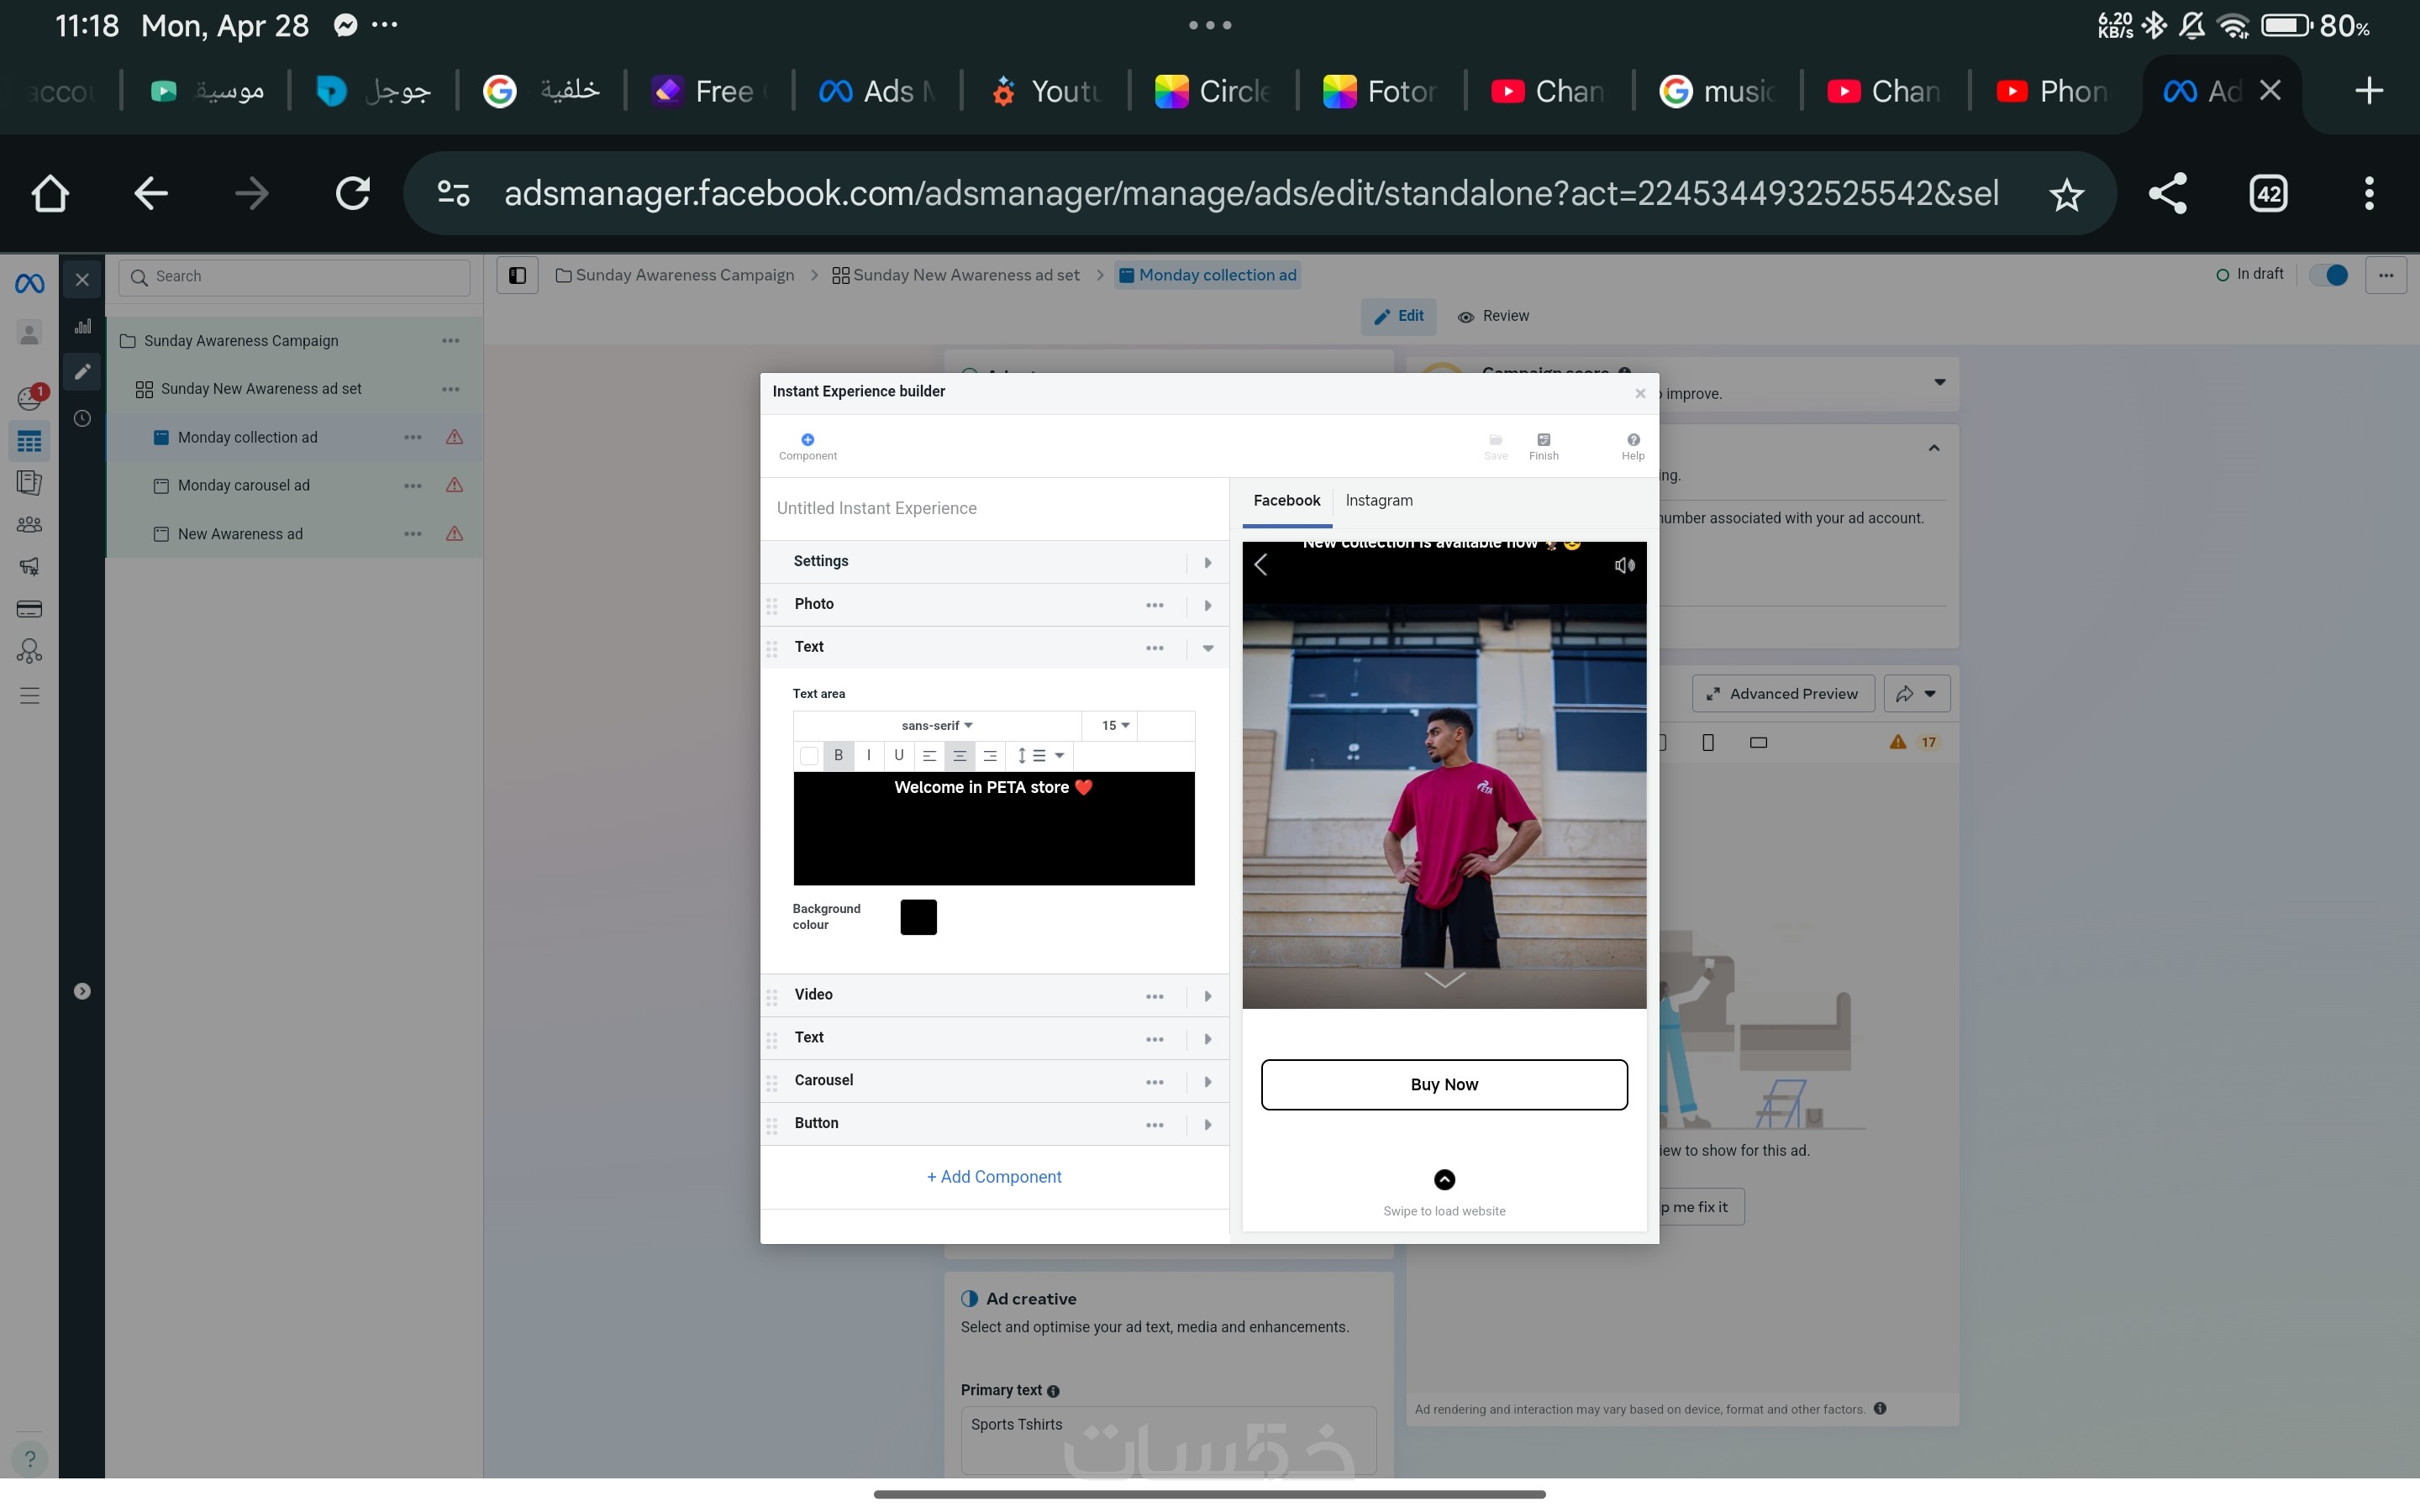Expand the Video component section
Screen dimensions: 2420x1512
tap(1207, 996)
